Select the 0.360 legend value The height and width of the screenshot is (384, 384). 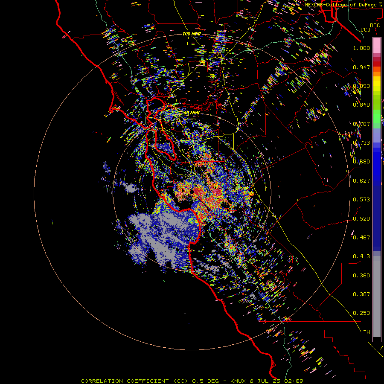pyautogui.click(x=361, y=276)
